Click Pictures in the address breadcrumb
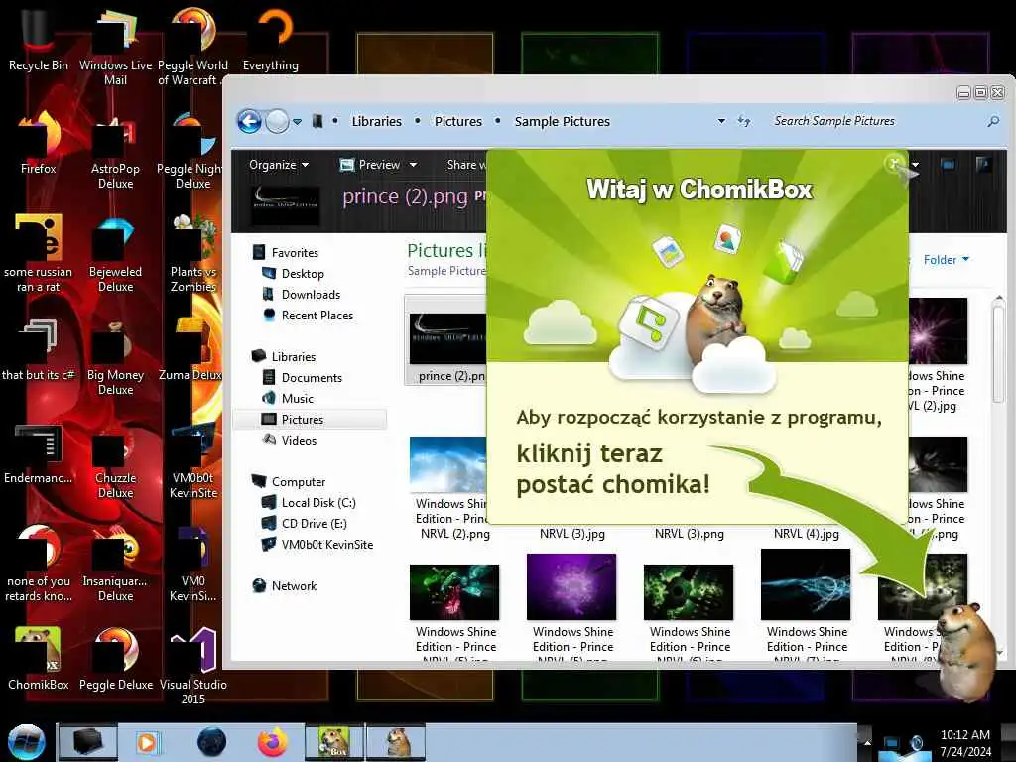 click(458, 121)
